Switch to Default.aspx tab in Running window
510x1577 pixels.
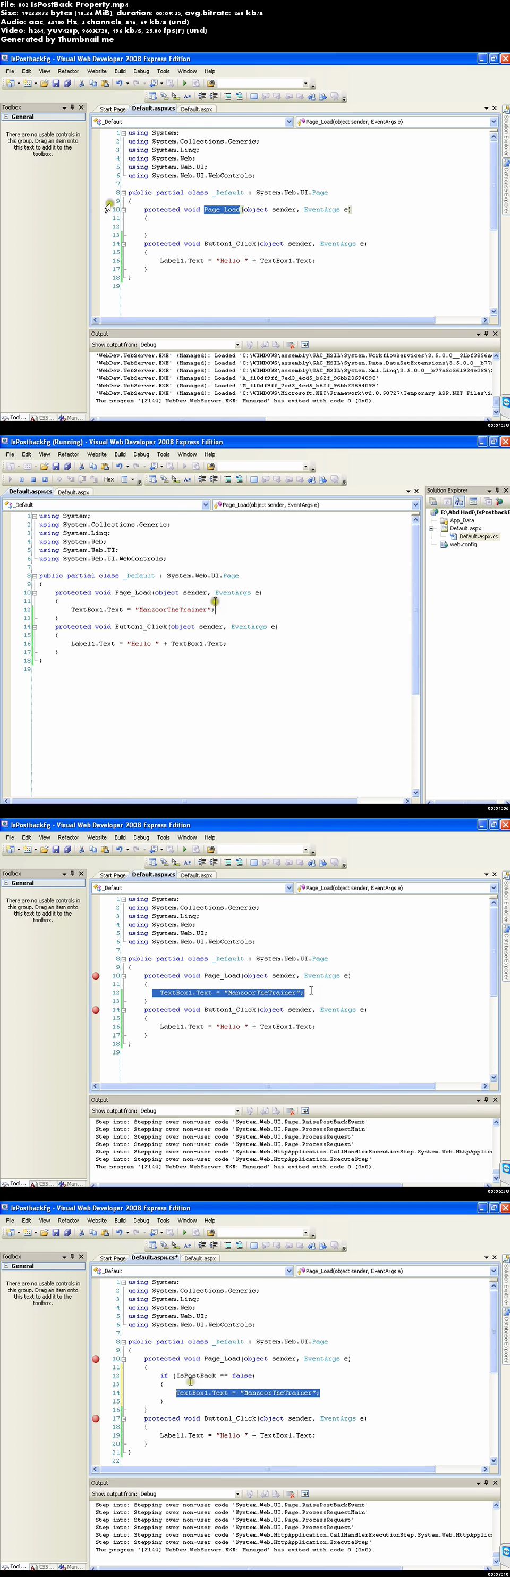[x=73, y=492]
